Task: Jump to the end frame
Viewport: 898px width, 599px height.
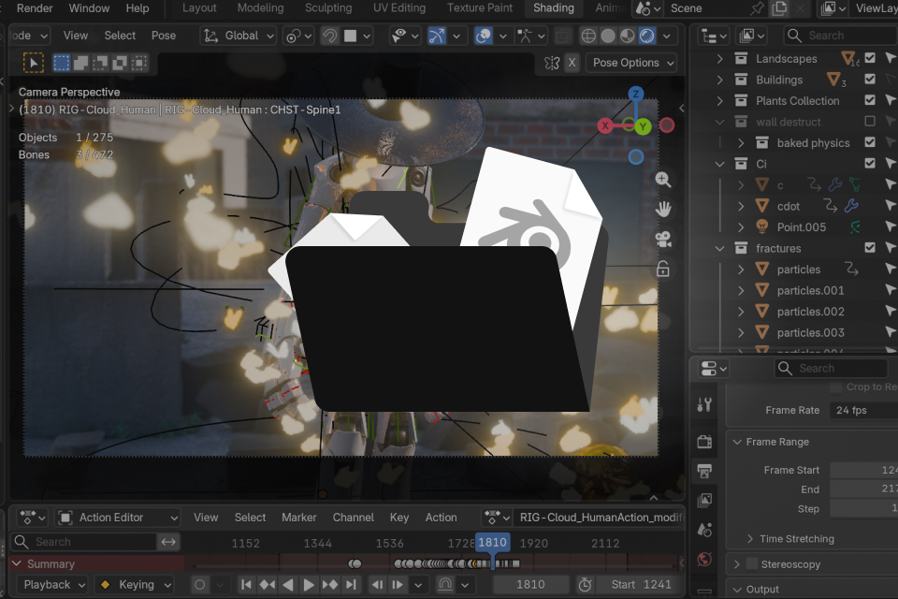Action: (351, 585)
